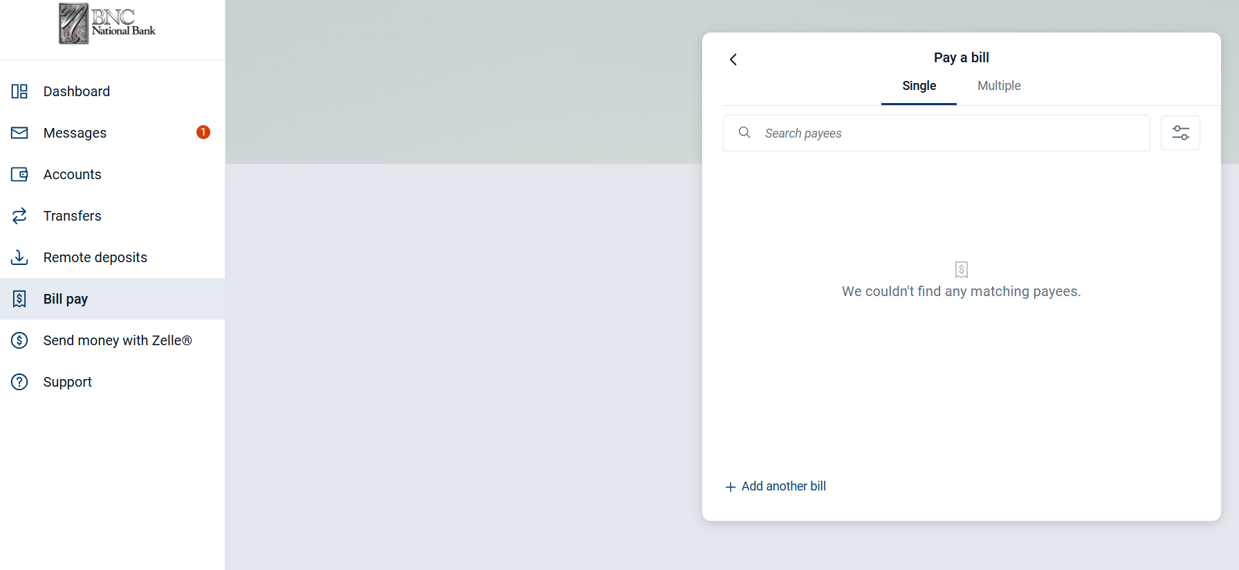Open payee filter options sliders button

[1180, 133]
